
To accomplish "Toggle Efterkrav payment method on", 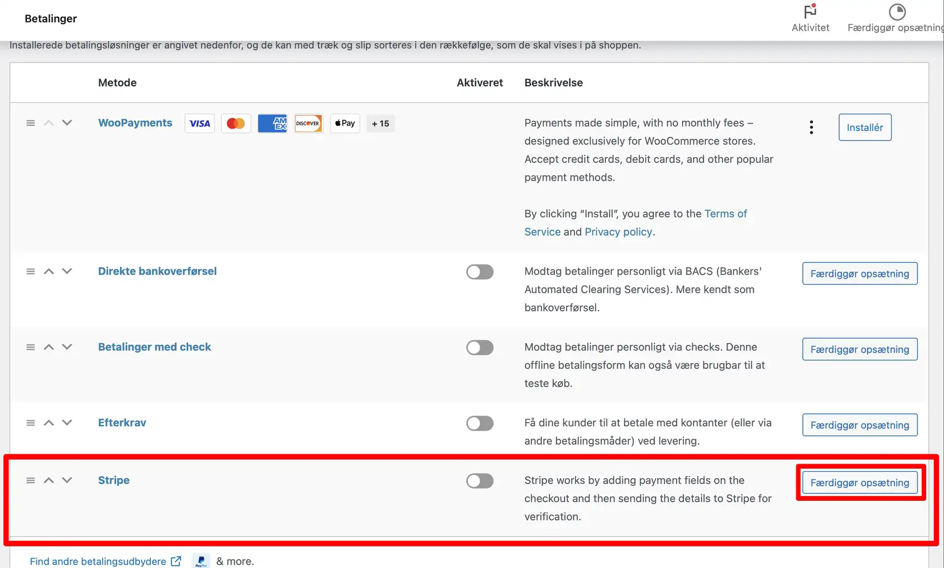I will [479, 423].
